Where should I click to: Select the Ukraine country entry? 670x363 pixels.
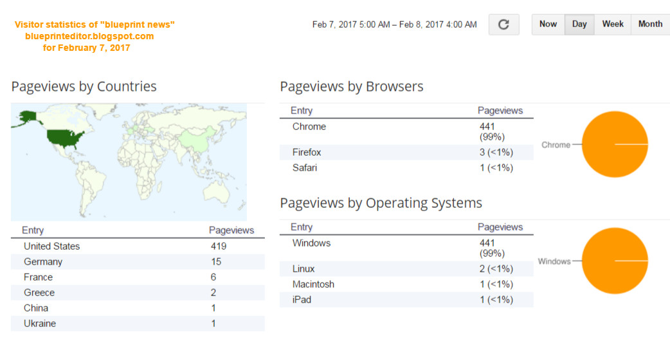tap(138, 323)
